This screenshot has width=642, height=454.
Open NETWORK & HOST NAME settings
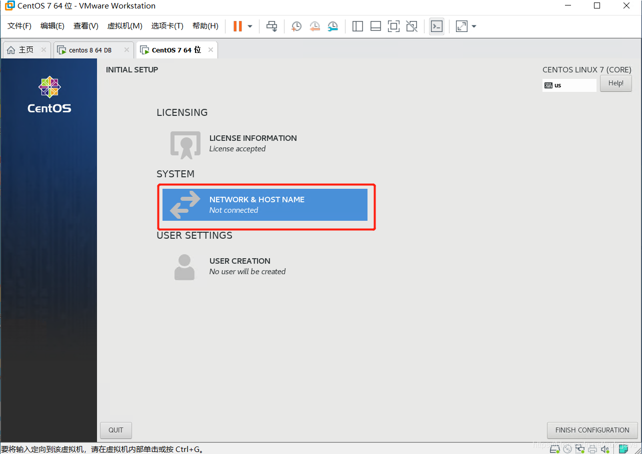point(265,205)
